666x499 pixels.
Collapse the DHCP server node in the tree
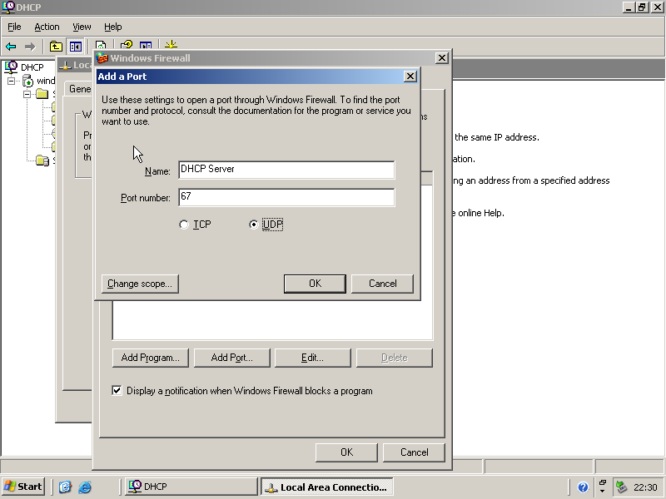click(12, 81)
